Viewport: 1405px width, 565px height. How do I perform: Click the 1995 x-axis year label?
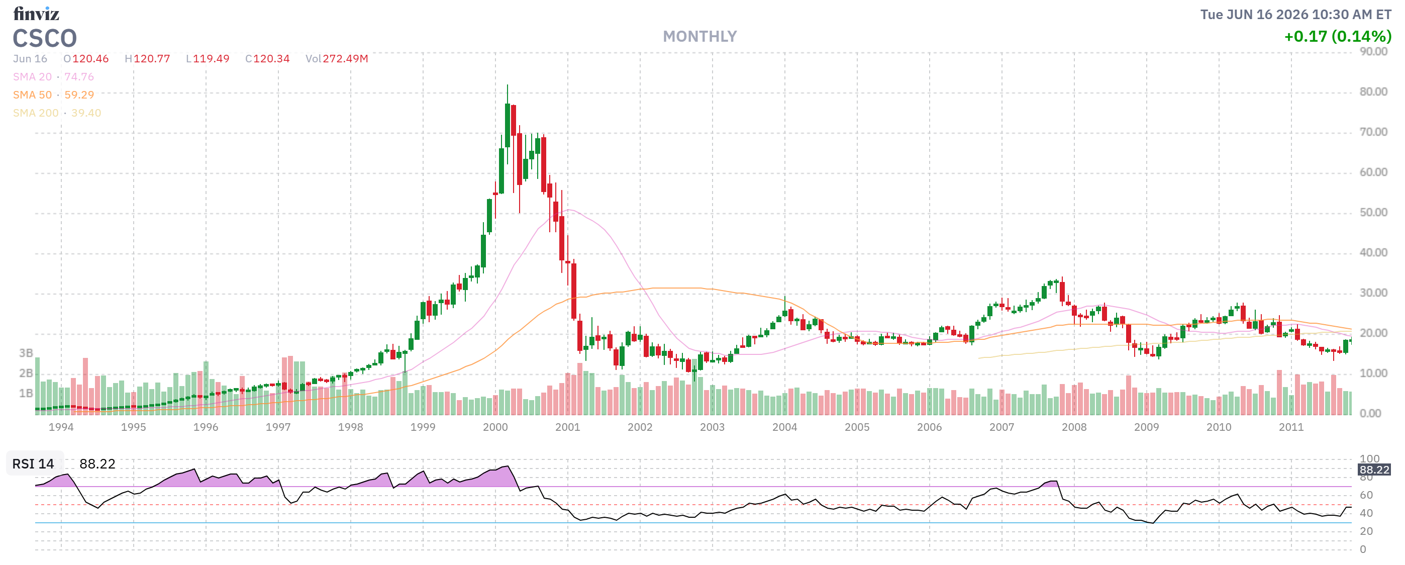click(x=134, y=427)
